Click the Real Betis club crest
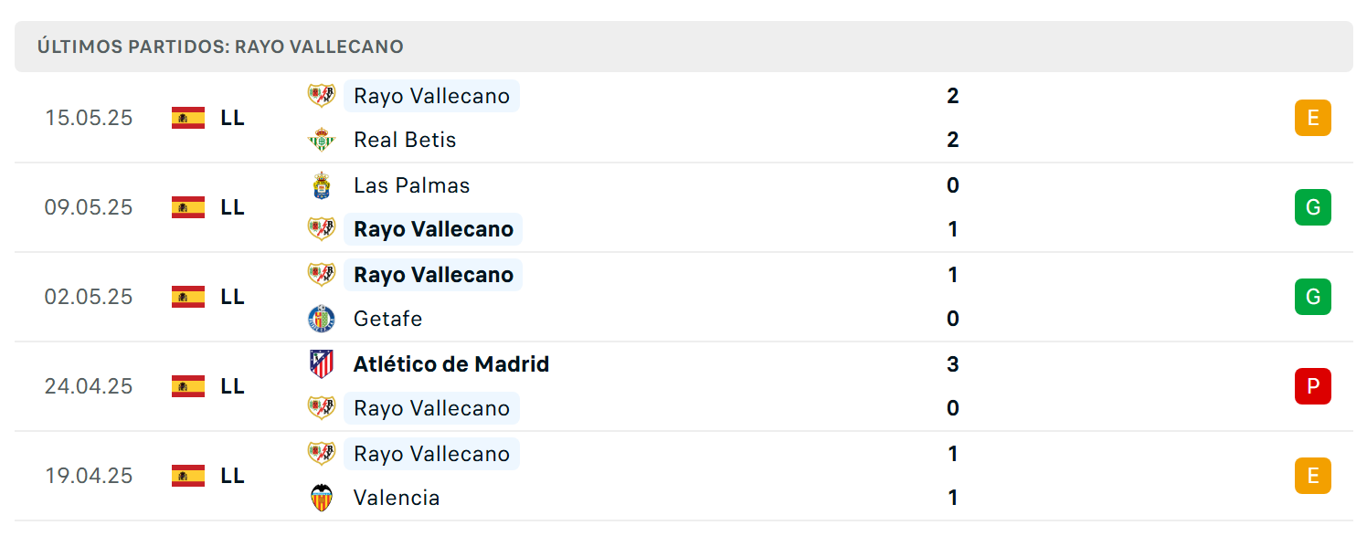This screenshot has height=536, width=1367. (322, 140)
